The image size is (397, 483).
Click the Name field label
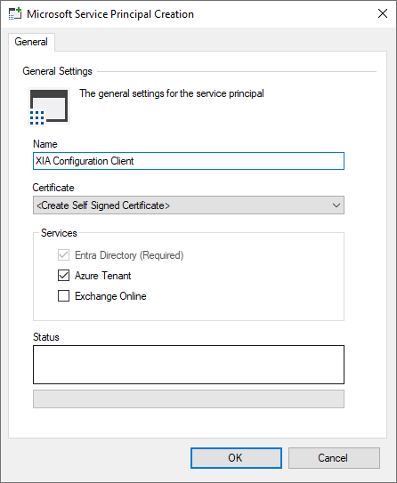(x=45, y=144)
